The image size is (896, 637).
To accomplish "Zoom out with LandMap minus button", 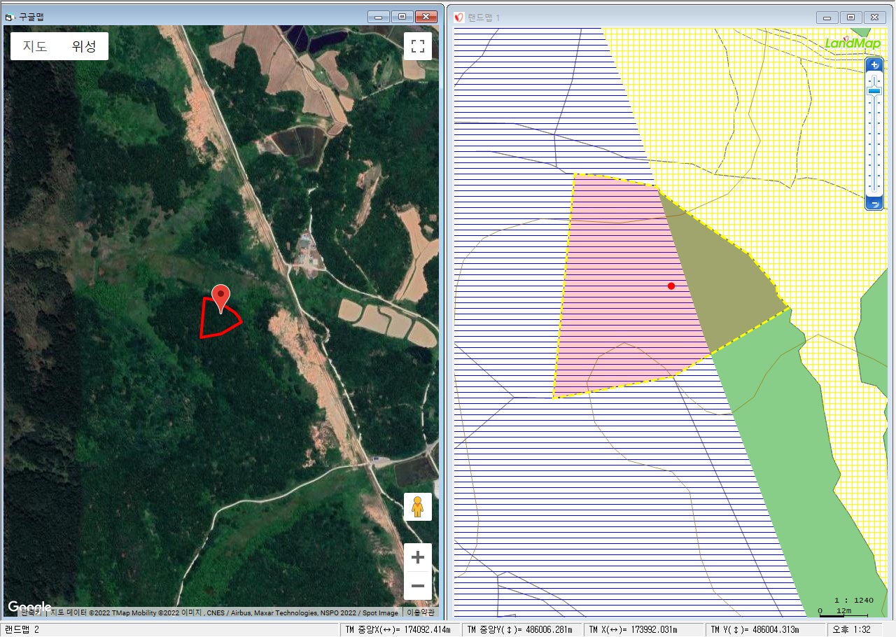I will 874,204.
